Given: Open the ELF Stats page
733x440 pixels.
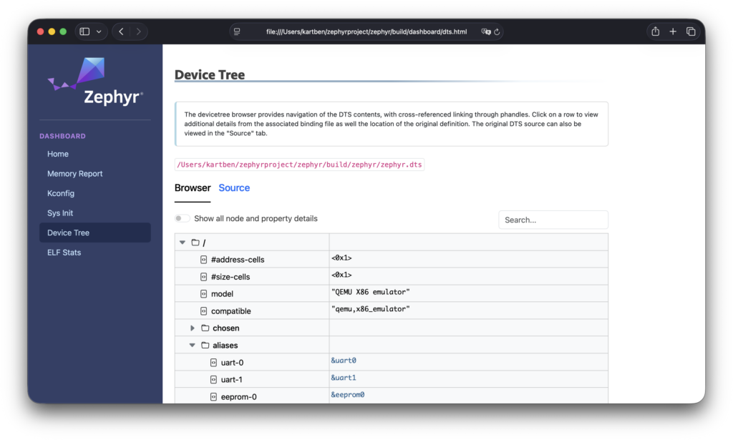Looking at the screenshot, I should [x=64, y=253].
